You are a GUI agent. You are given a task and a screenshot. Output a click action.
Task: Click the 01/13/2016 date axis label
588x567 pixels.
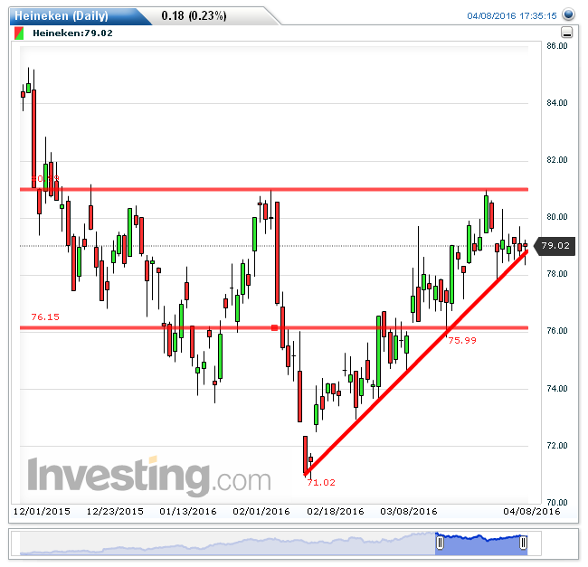(x=188, y=512)
